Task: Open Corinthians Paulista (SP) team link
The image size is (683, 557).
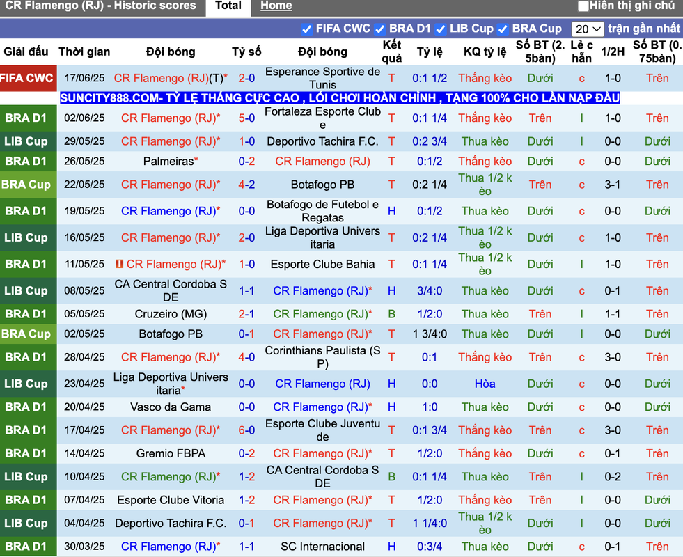Action: click(322, 357)
